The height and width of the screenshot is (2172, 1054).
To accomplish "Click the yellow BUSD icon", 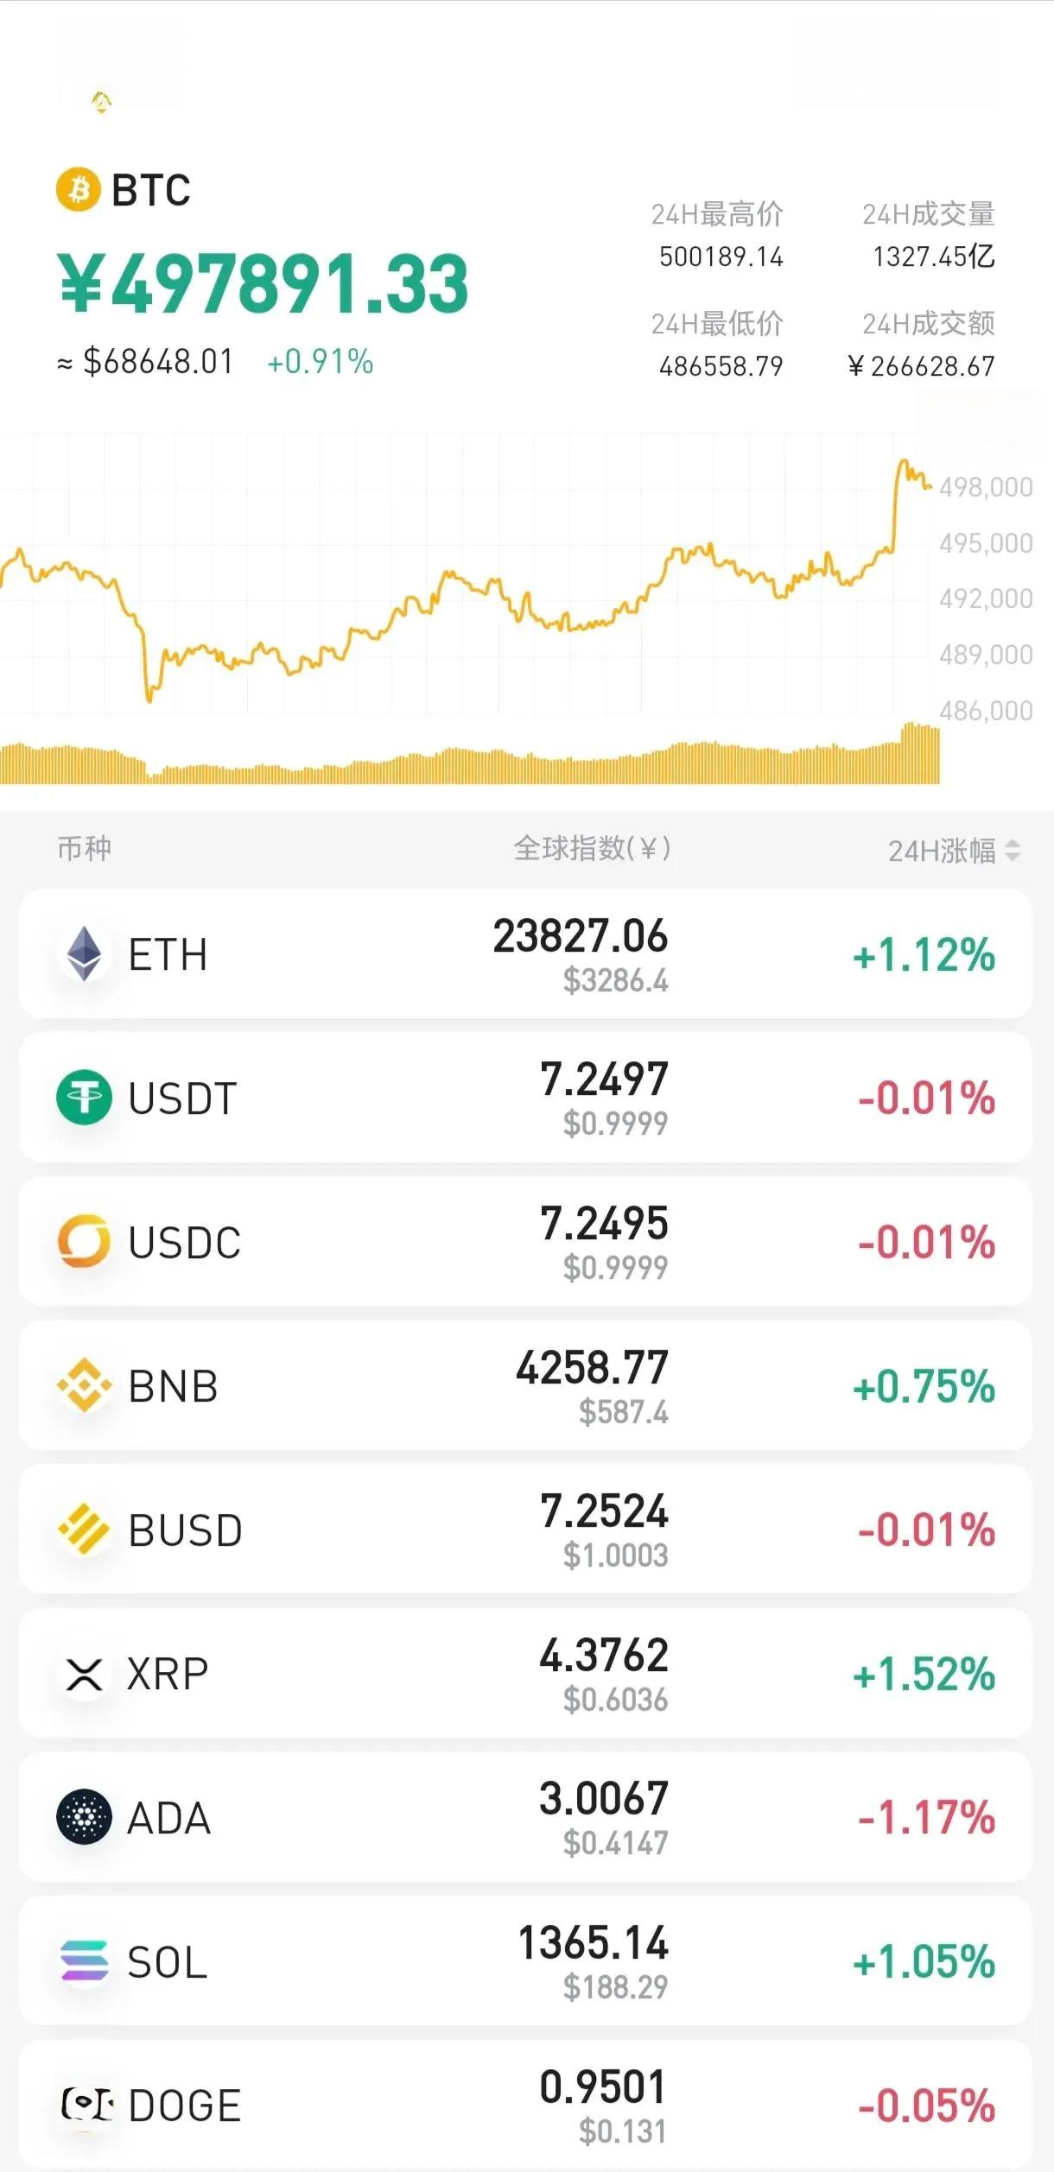I will [85, 1529].
